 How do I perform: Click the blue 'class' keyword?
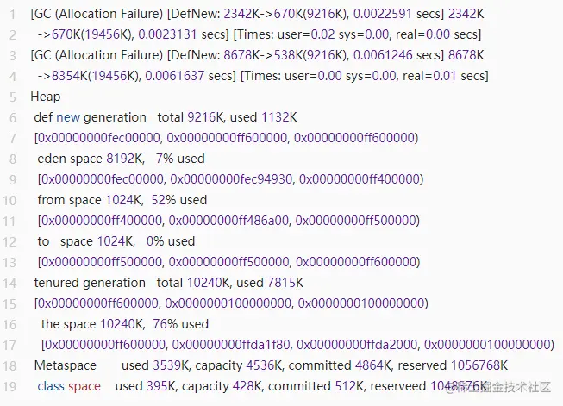(51, 386)
